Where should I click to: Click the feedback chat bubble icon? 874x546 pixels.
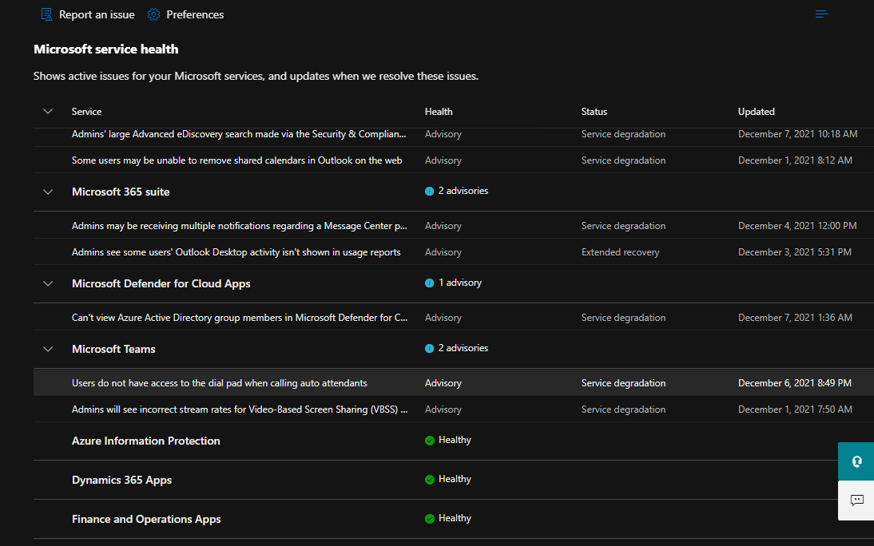tap(856, 500)
